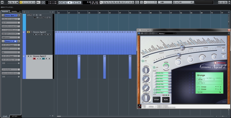Switch to the Visibility tab
Image resolution: width=231 pixels, height=118 pixels.
pos(14,12)
